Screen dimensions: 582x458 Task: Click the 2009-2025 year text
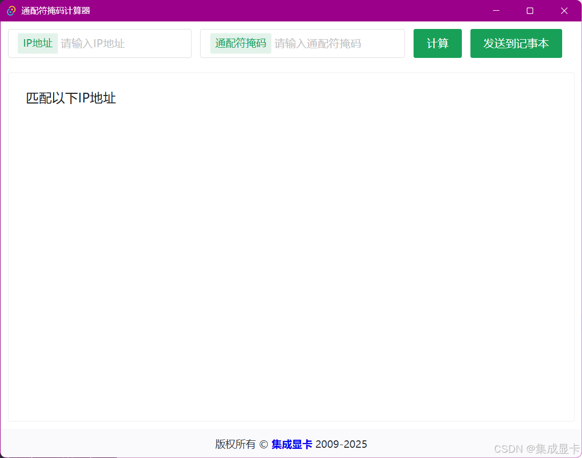[x=341, y=444]
